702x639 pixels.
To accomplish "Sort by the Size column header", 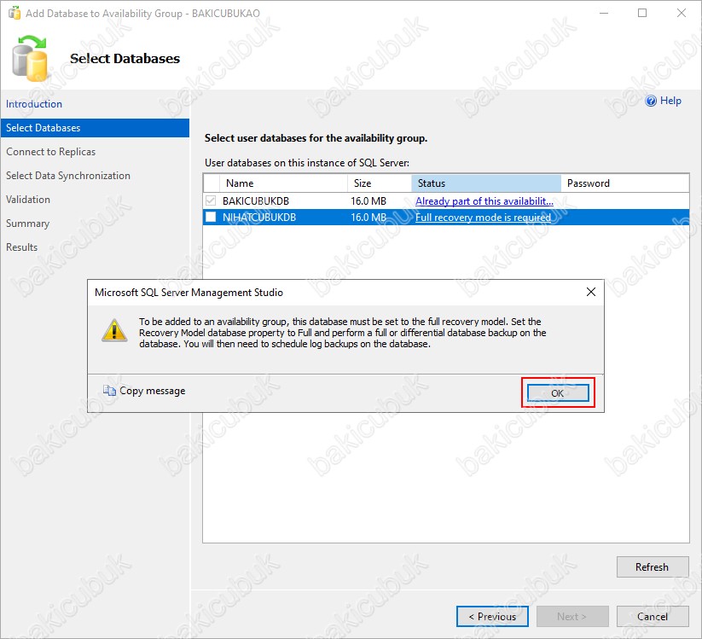I will [380, 183].
